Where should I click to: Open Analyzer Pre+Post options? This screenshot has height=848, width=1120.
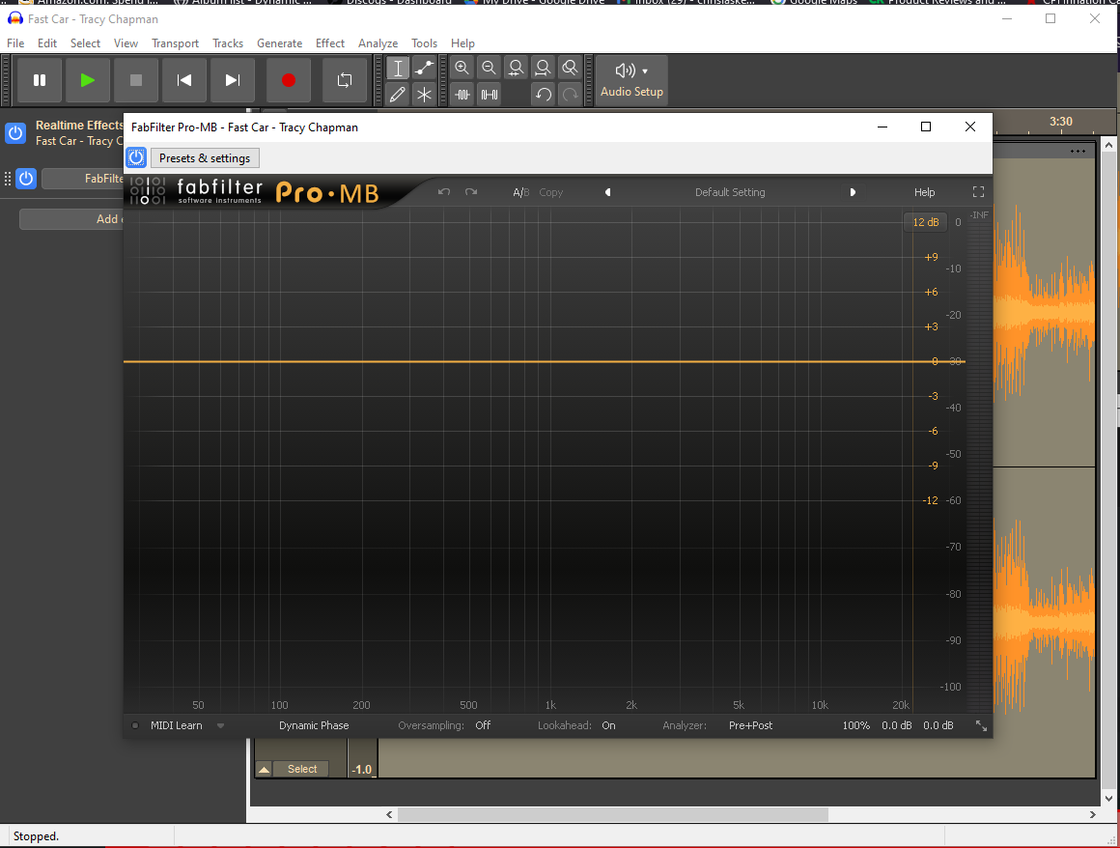(751, 725)
